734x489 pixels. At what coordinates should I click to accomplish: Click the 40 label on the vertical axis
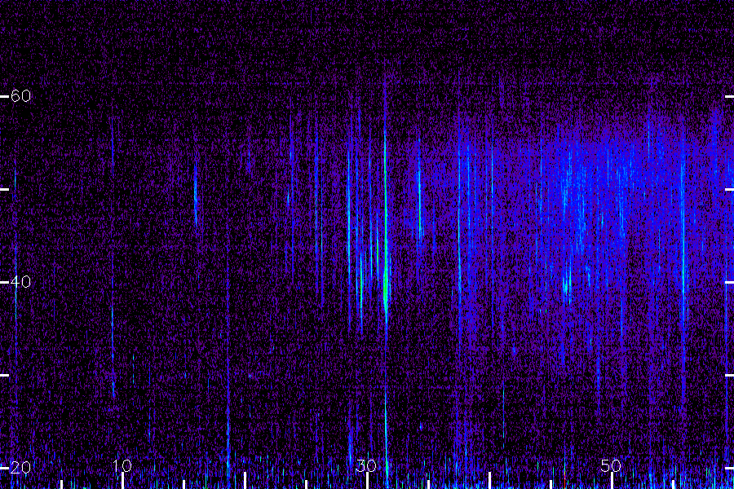(x=20, y=282)
